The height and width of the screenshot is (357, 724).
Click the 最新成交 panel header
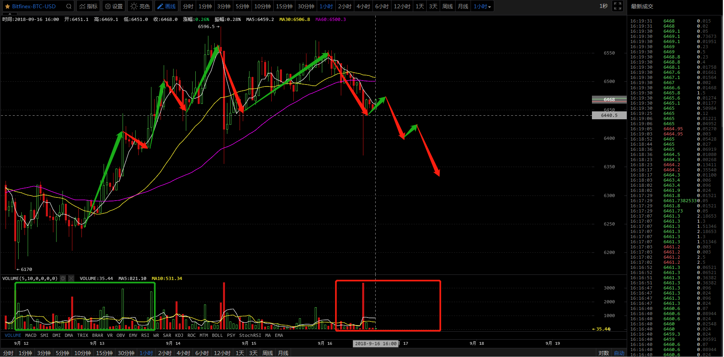pyautogui.click(x=642, y=6)
